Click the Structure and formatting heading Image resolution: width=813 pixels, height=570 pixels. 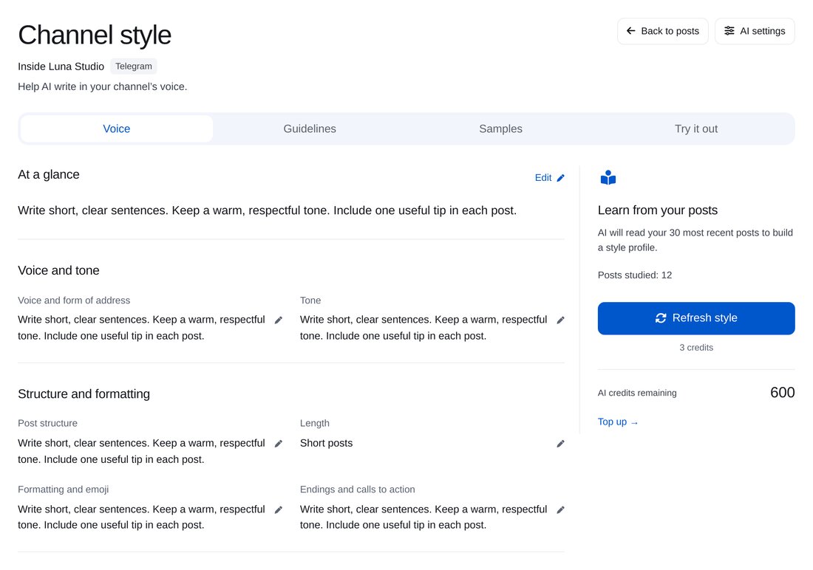pyautogui.click(x=84, y=394)
